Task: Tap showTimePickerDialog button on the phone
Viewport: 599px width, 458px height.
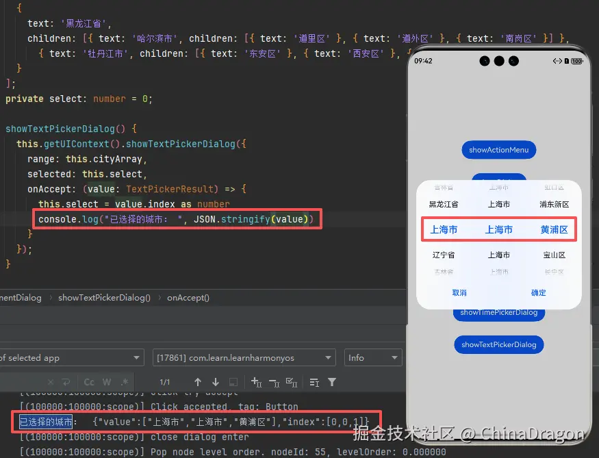Action: pyautogui.click(x=499, y=314)
